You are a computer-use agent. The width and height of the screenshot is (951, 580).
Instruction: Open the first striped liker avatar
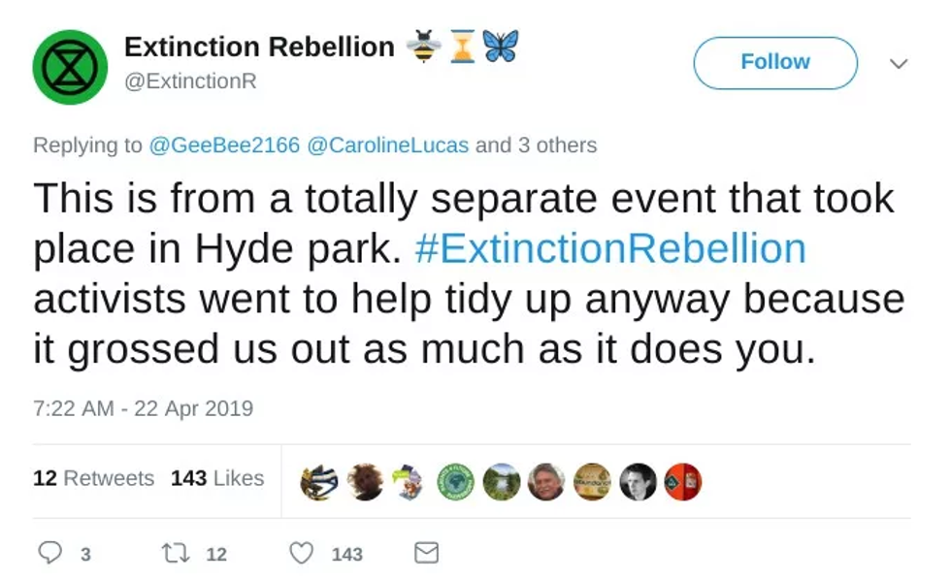click(x=318, y=481)
